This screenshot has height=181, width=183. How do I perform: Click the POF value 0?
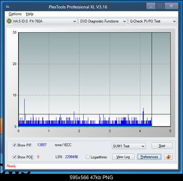pyautogui.click(x=38, y=157)
